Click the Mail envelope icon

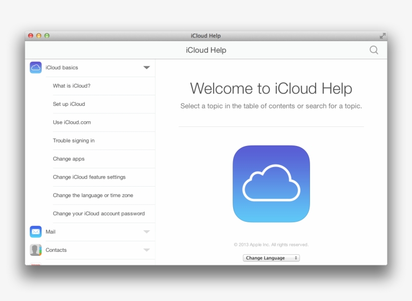coord(36,232)
